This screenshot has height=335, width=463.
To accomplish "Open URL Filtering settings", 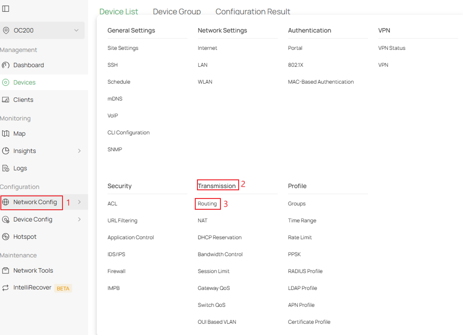I will pyautogui.click(x=122, y=221).
